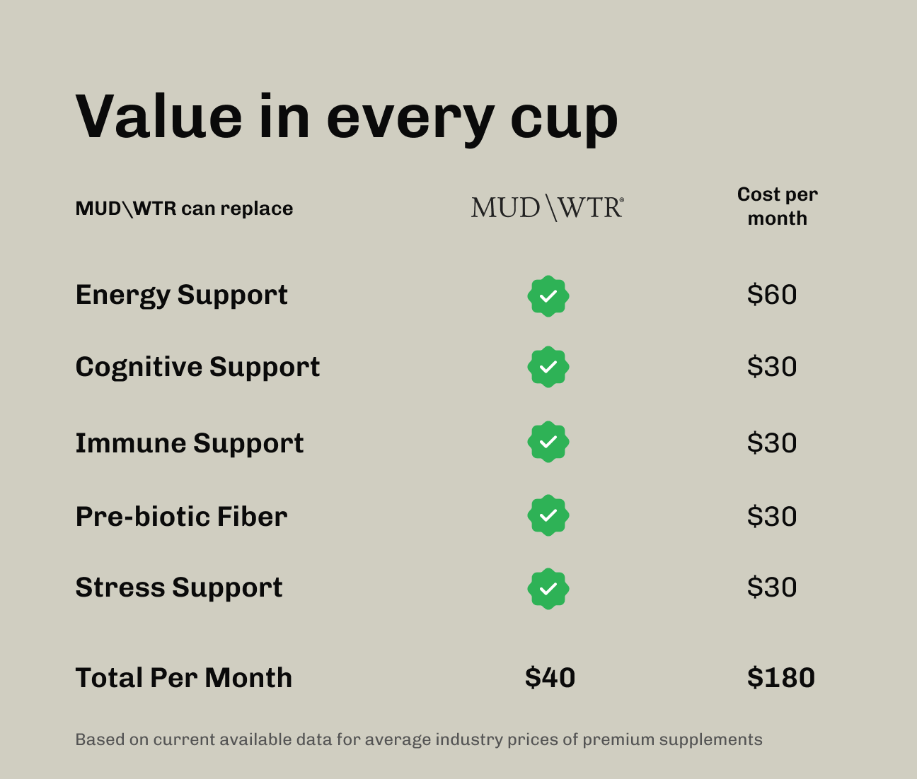This screenshot has width=917, height=779.
Task: Select the checkmark badge for Immune Support
Action: [x=548, y=442]
